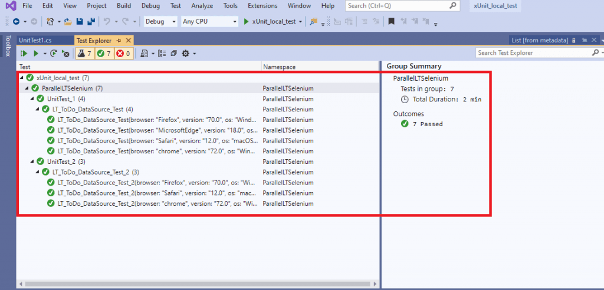604x290 pixels.
Task: Open the vertical Toolbox side panel
Action: [x=8, y=46]
